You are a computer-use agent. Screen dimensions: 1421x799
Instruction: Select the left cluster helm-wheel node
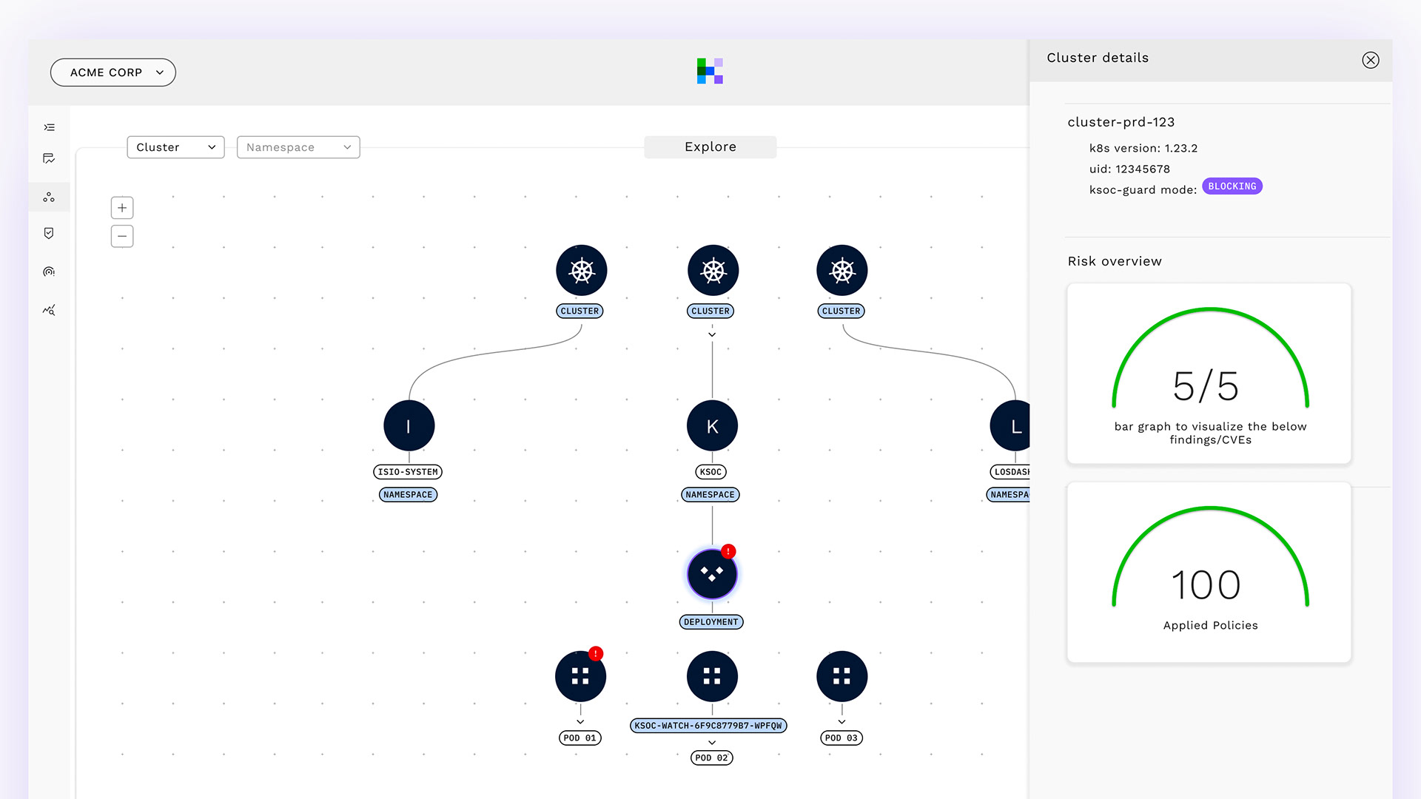point(582,271)
